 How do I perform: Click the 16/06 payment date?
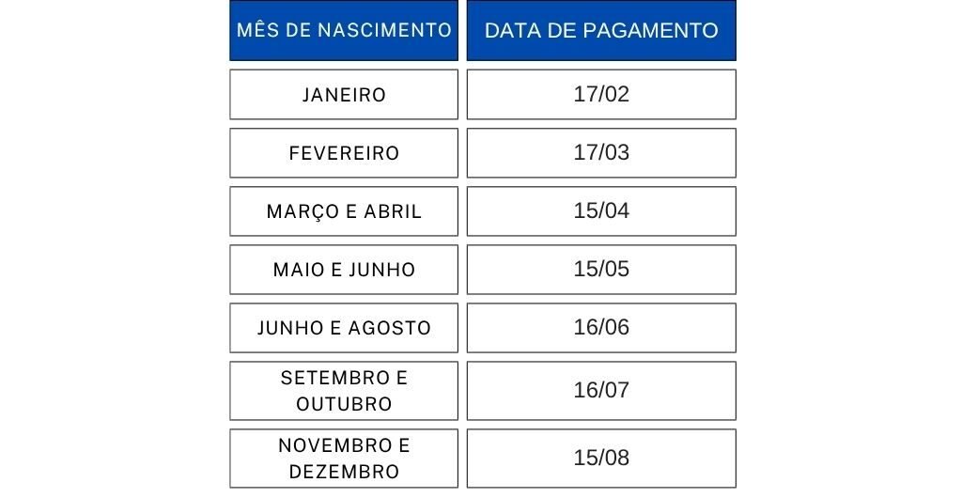coord(601,328)
